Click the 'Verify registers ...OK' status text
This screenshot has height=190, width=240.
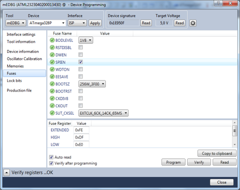click(x=32, y=173)
